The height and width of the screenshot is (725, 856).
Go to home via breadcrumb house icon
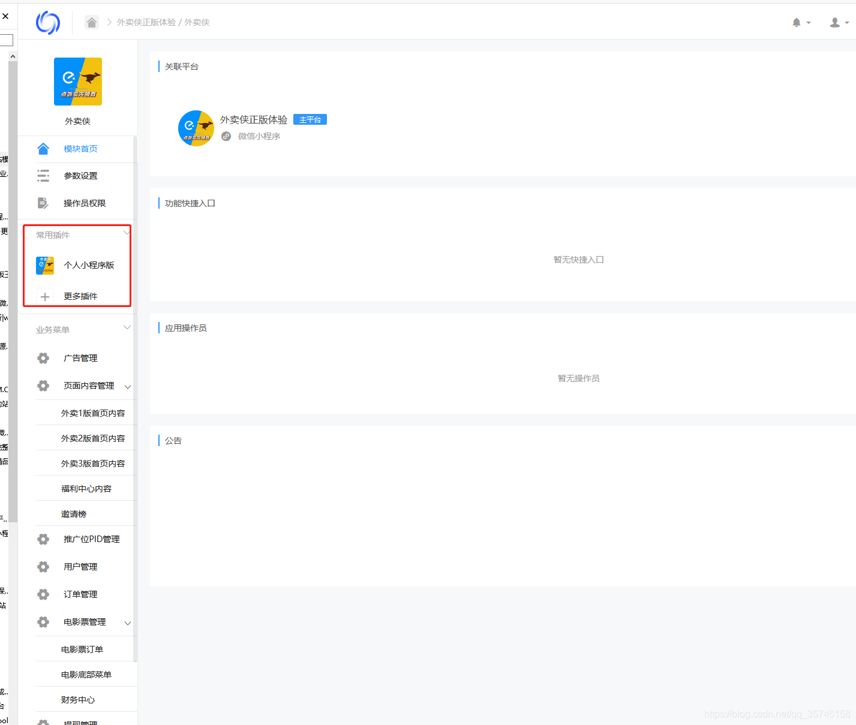pos(92,22)
